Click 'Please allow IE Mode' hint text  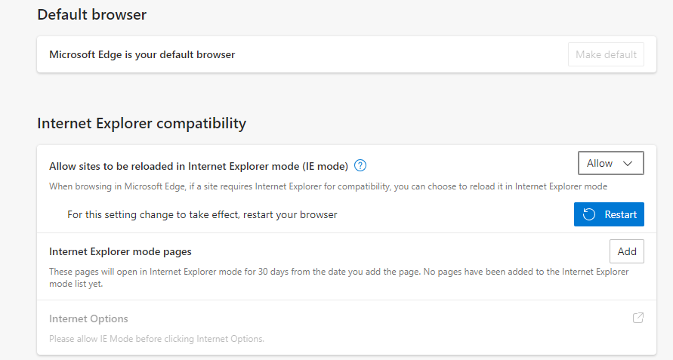156,339
